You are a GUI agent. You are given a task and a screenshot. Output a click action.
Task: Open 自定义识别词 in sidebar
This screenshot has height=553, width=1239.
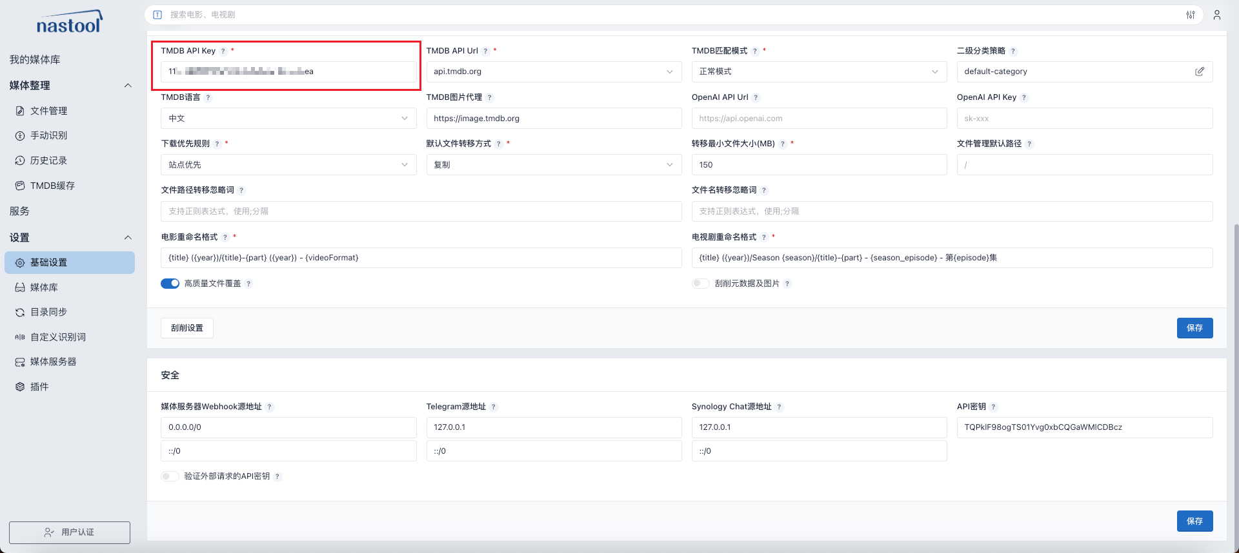pyautogui.click(x=70, y=337)
